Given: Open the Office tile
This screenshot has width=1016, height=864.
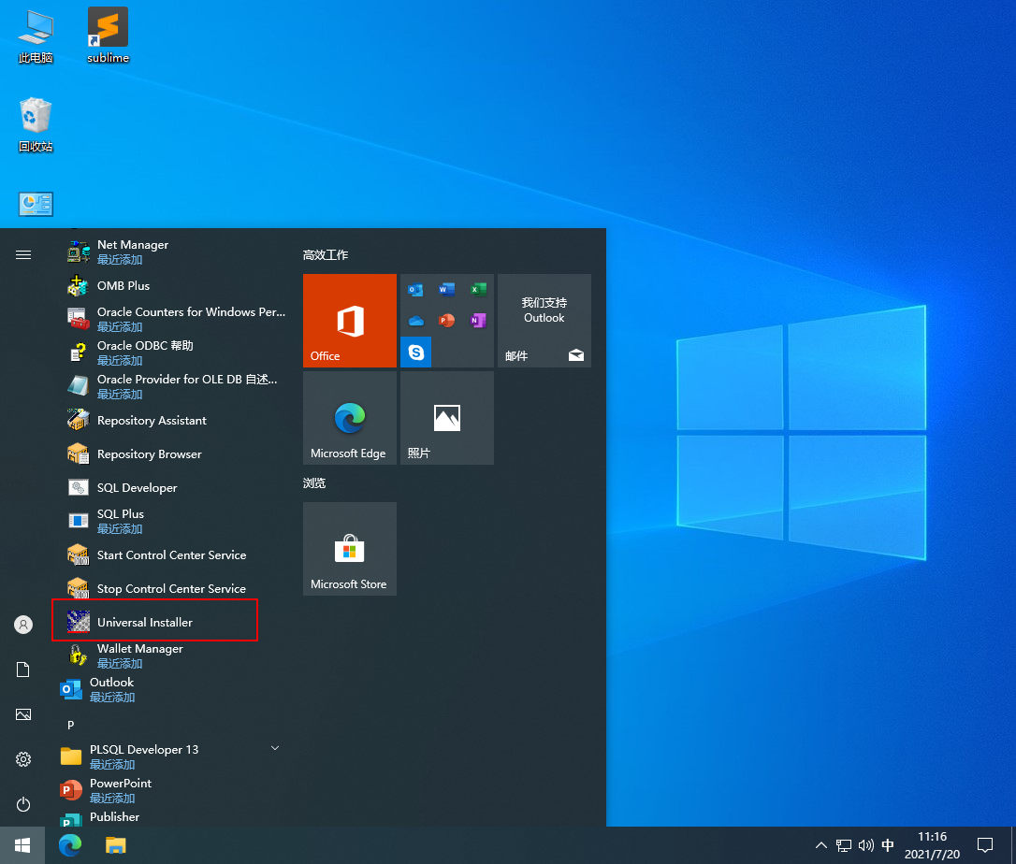Looking at the screenshot, I should click(x=350, y=321).
